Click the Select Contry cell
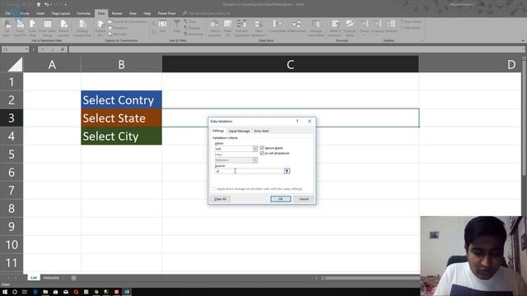Screen dimensions: 527x296 [121, 99]
